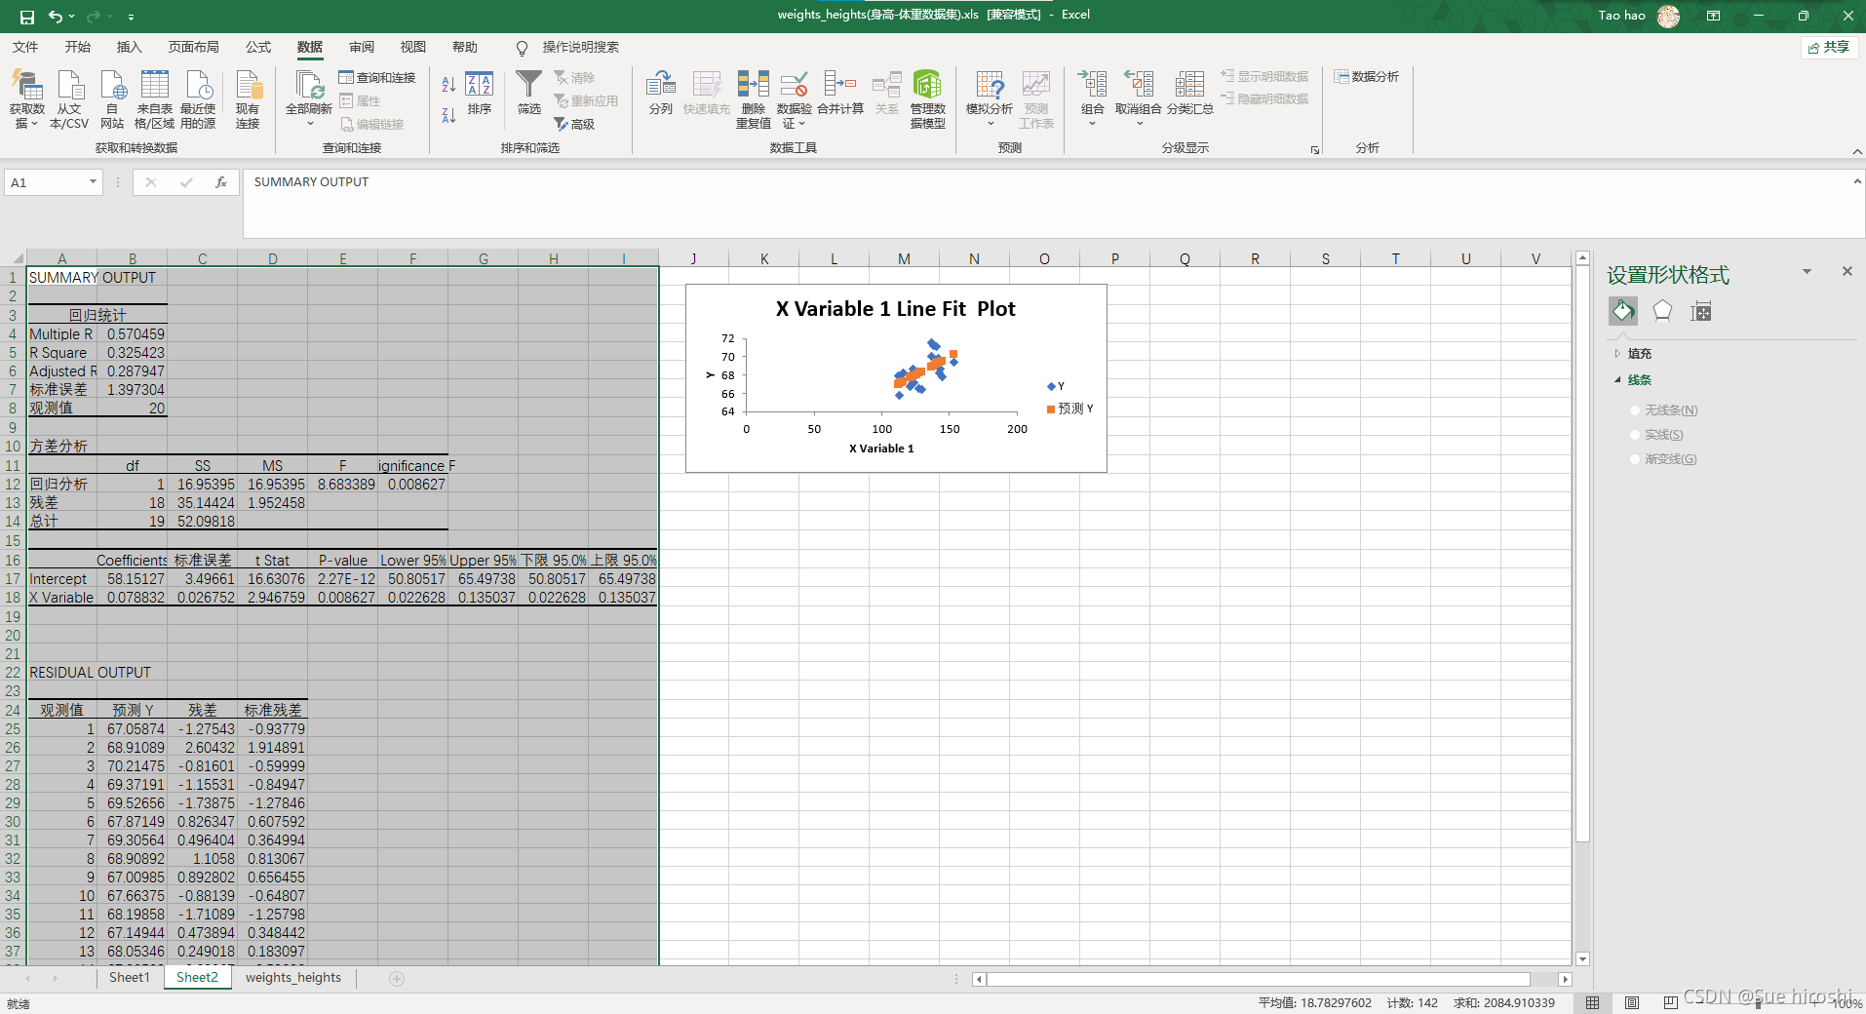Switch to the View (视图) tab
The width and height of the screenshot is (1866, 1014).
[413, 47]
